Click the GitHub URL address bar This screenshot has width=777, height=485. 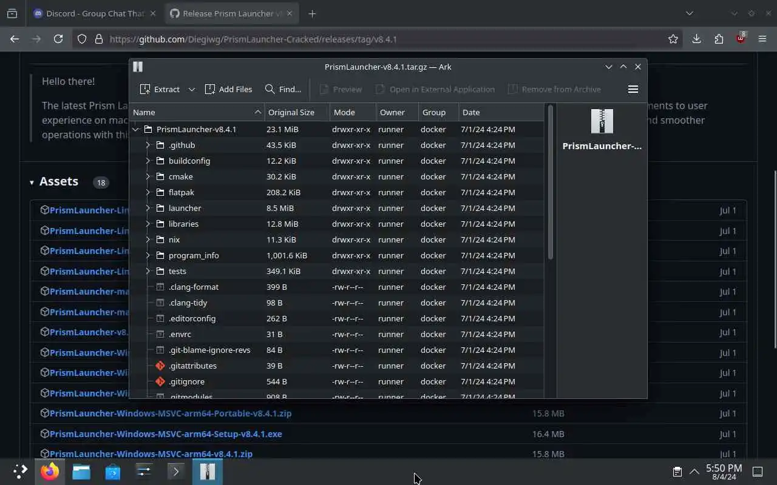coord(382,39)
